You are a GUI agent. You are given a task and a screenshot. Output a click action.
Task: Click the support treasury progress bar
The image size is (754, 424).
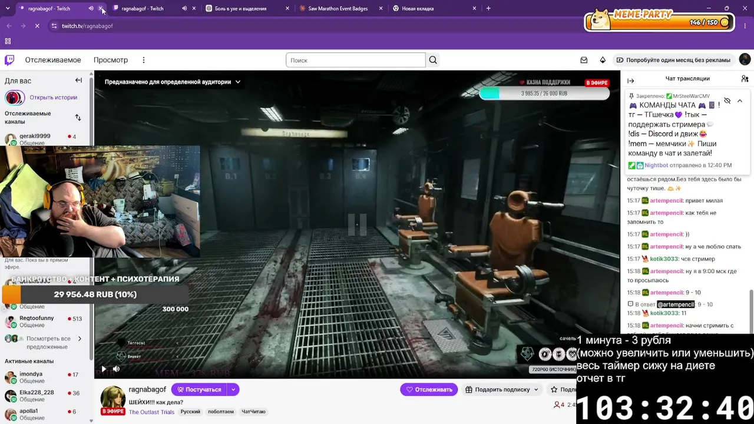tap(544, 94)
